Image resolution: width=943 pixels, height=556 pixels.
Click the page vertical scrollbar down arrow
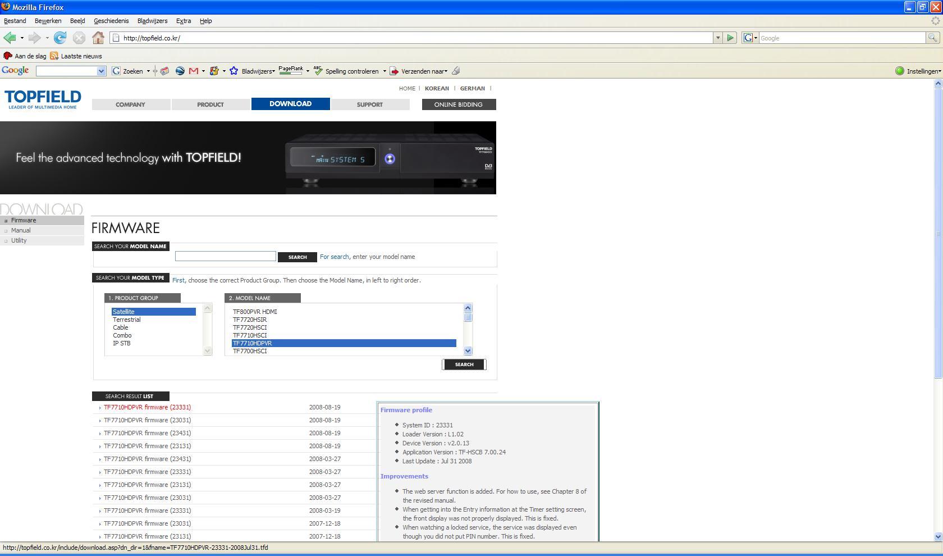coord(938,536)
